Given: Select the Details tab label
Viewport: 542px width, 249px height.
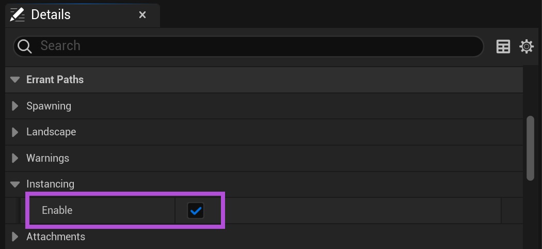Looking at the screenshot, I should point(51,14).
